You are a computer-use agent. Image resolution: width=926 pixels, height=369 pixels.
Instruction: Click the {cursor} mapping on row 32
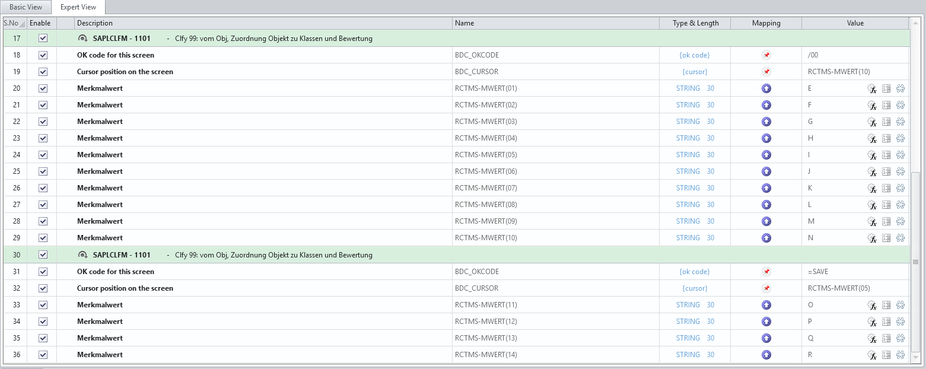click(x=695, y=288)
